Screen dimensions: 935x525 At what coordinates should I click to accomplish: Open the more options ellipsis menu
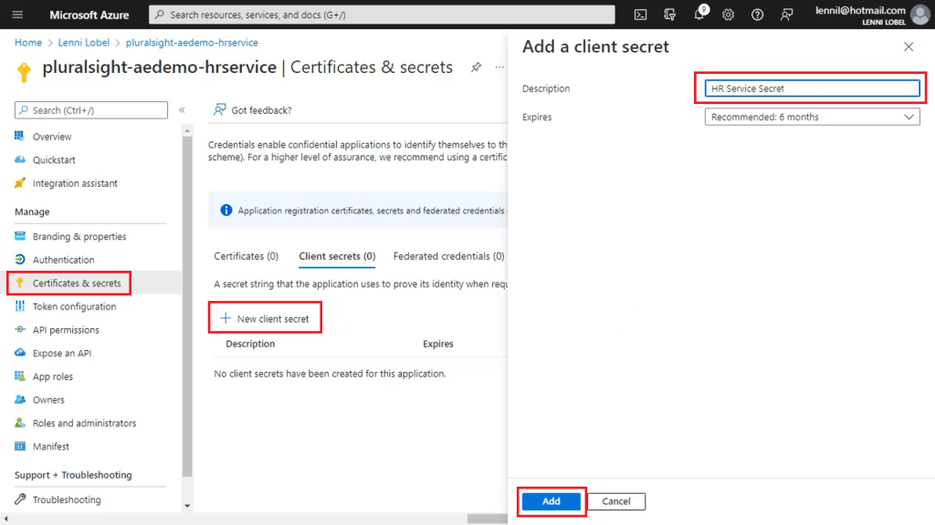point(499,67)
